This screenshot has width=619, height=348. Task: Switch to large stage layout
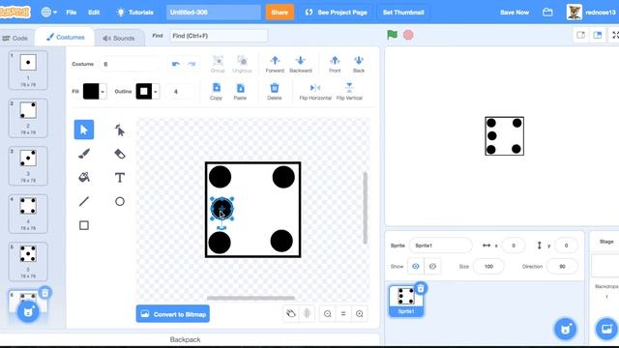[x=598, y=35]
